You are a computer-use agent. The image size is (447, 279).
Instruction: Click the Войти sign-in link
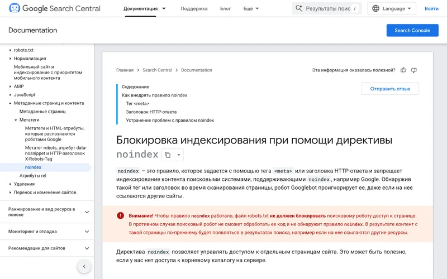(x=431, y=8)
